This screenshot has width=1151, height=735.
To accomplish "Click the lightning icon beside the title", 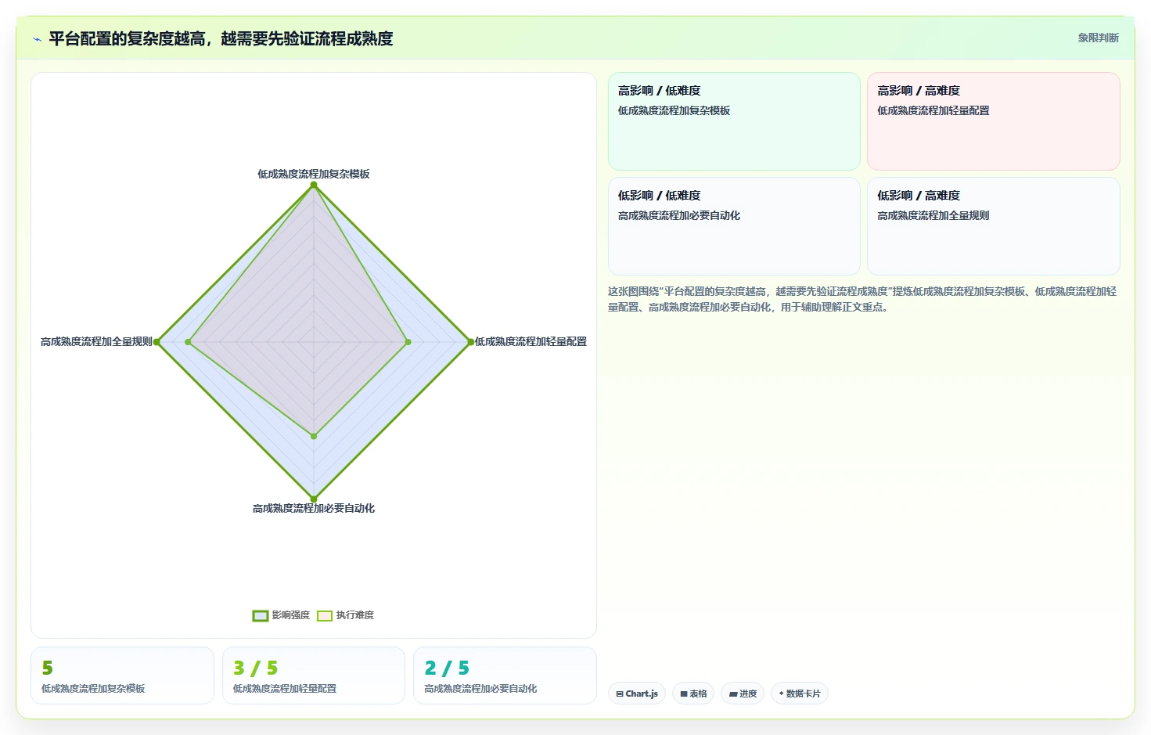I will click(x=37, y=39).
